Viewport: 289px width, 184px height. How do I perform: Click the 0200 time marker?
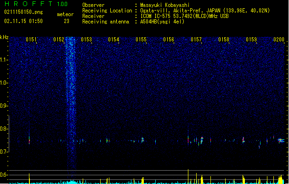279,40
